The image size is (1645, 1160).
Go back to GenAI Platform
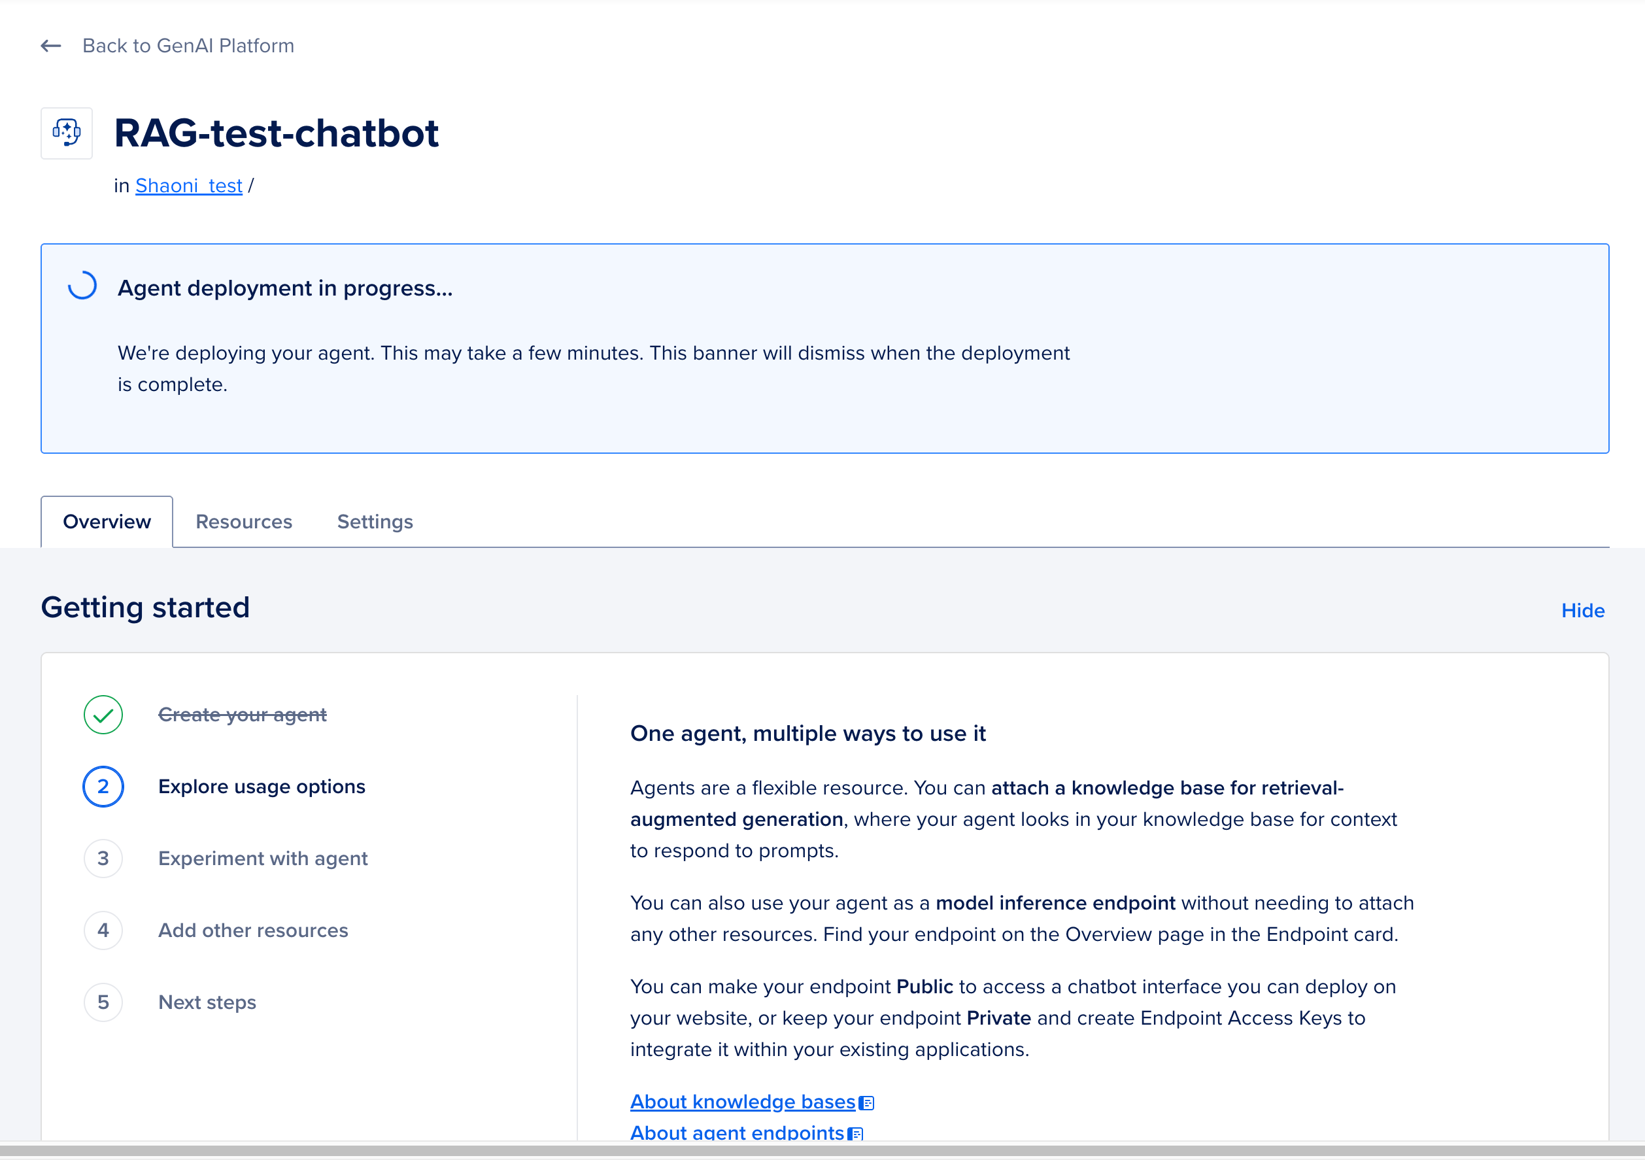point(188,46)
